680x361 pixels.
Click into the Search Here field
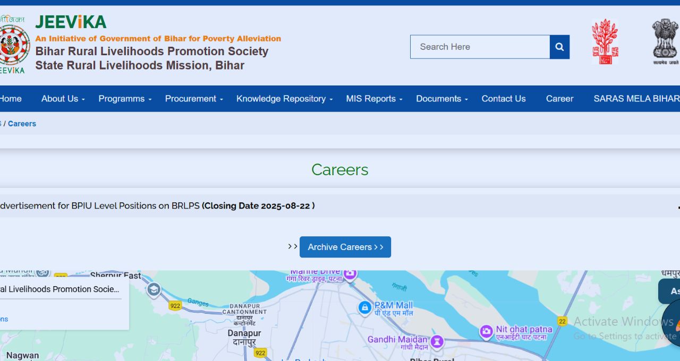[480, 47]
